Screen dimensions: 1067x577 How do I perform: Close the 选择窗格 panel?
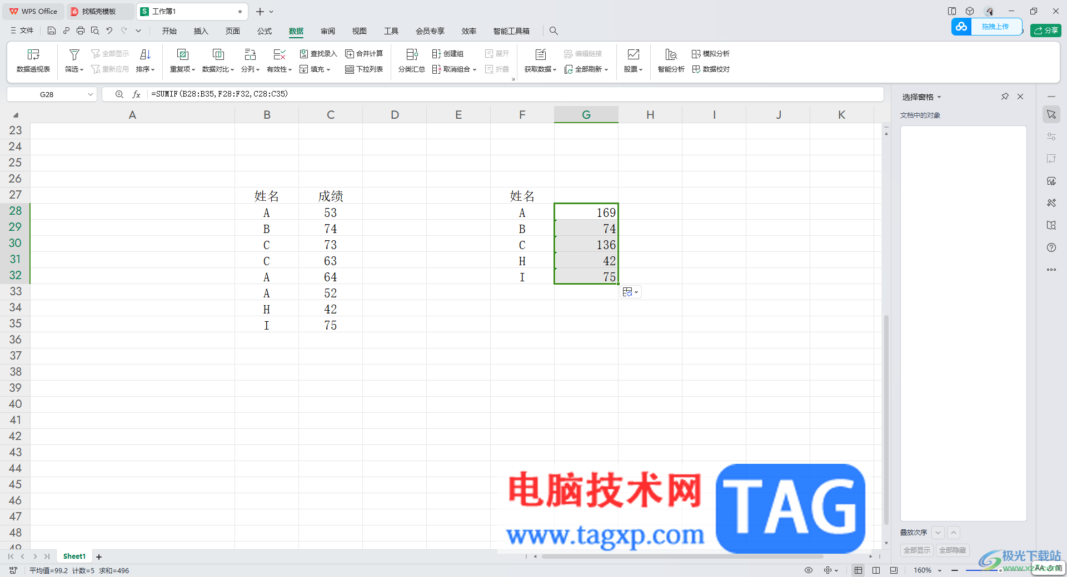pos(1020,97)
